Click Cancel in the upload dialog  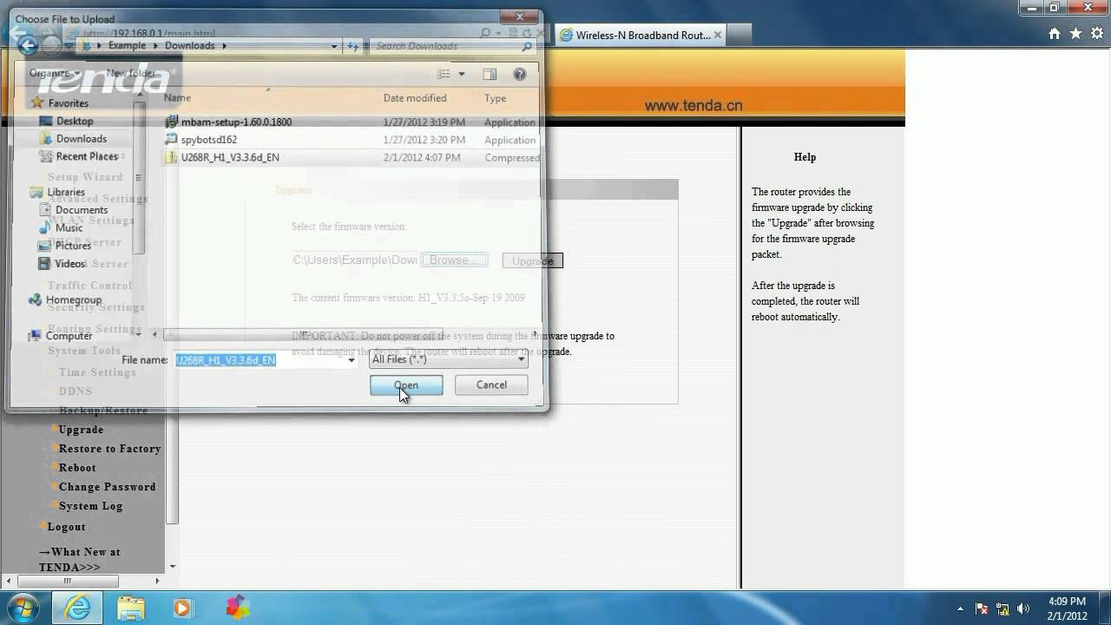pos(491,385)
